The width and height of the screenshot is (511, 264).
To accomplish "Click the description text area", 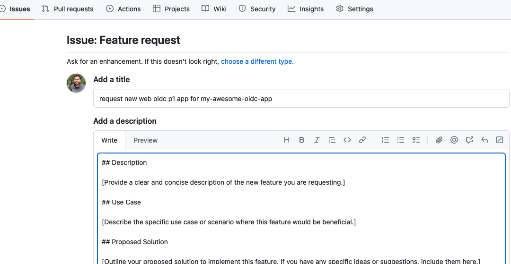I will pos(301,208).
